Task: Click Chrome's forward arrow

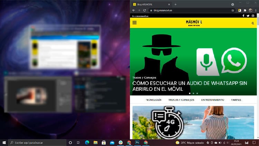Action: pyautogui.click(x=139, y=10)
